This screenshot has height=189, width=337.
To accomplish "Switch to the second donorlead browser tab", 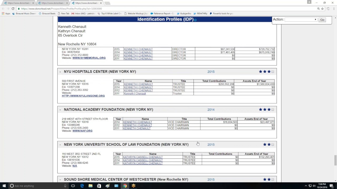I will pyautogui.click(x=52, y=3).
